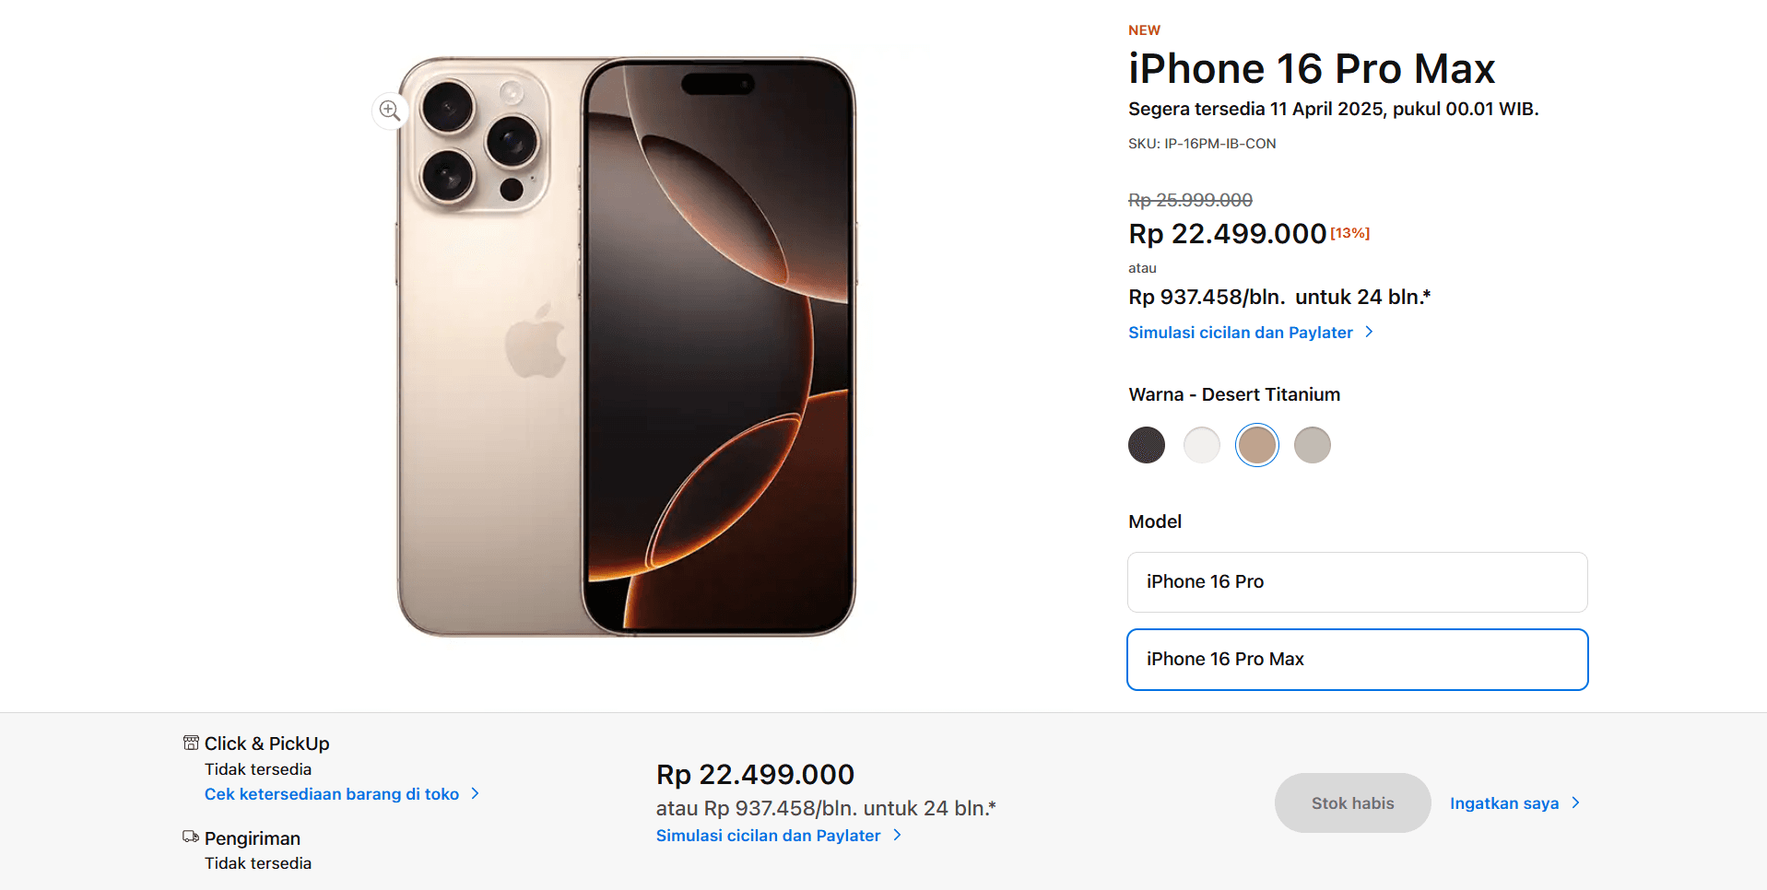Expand the chevron beside Cek ketersediaan link

click(x=476, y=793)
